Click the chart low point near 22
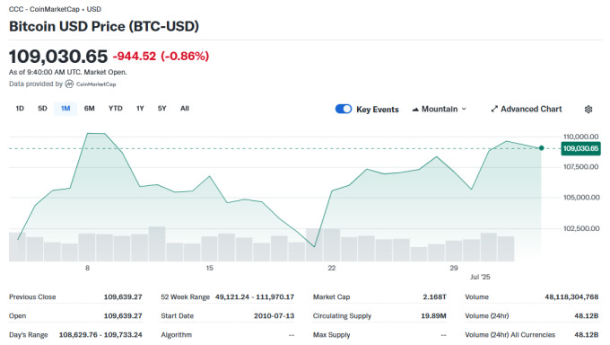The height and width of the screenshot is (345, 610). click(x=314, y=246)
